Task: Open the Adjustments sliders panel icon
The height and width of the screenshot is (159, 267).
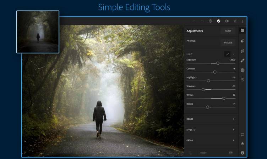Action: (x=243, y=31)
